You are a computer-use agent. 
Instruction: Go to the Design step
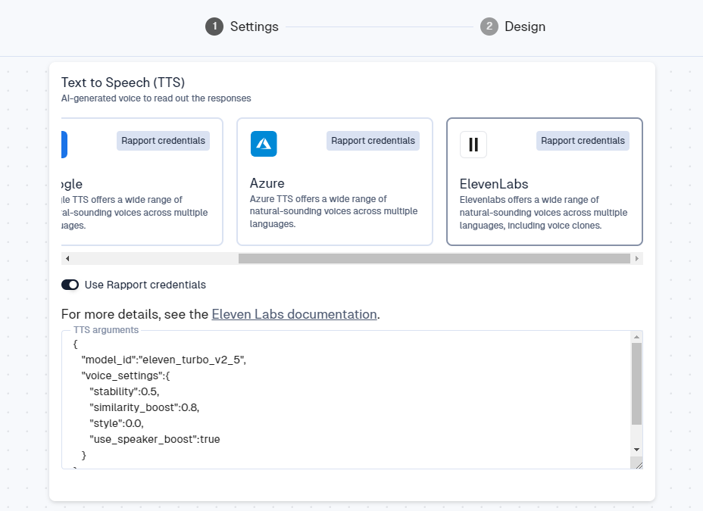pyautogui.click(x=513, y=26)
